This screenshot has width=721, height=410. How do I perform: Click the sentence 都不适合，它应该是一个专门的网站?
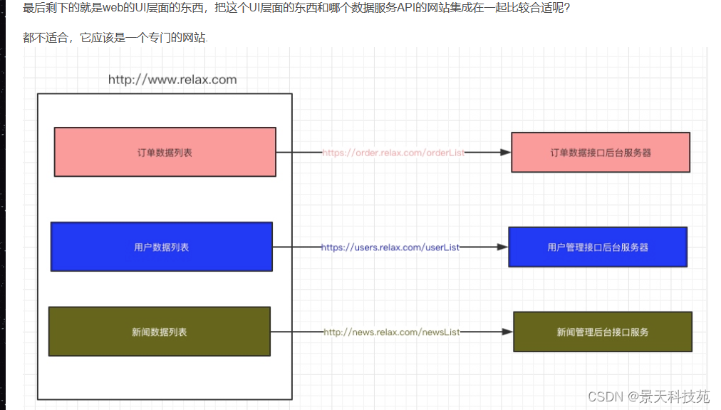point(115,38)
